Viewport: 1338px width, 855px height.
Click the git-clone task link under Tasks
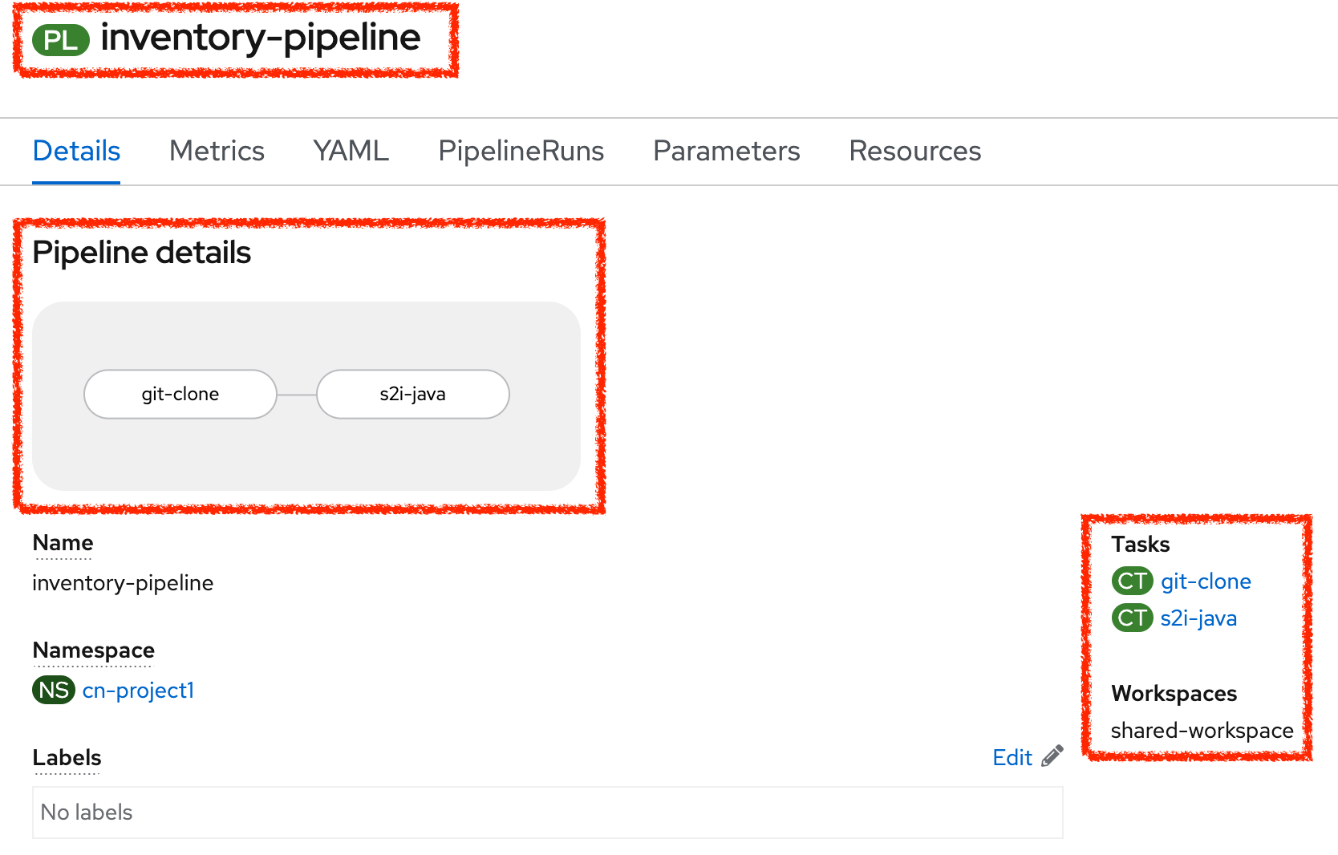[x=1206, y=581]
